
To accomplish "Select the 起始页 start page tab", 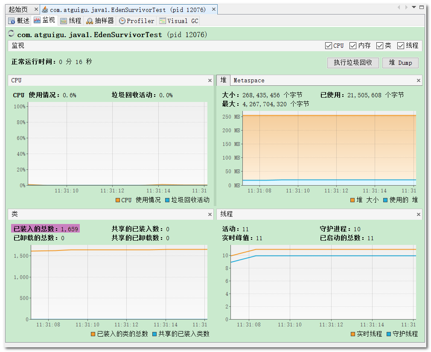I will pos(18,10).
